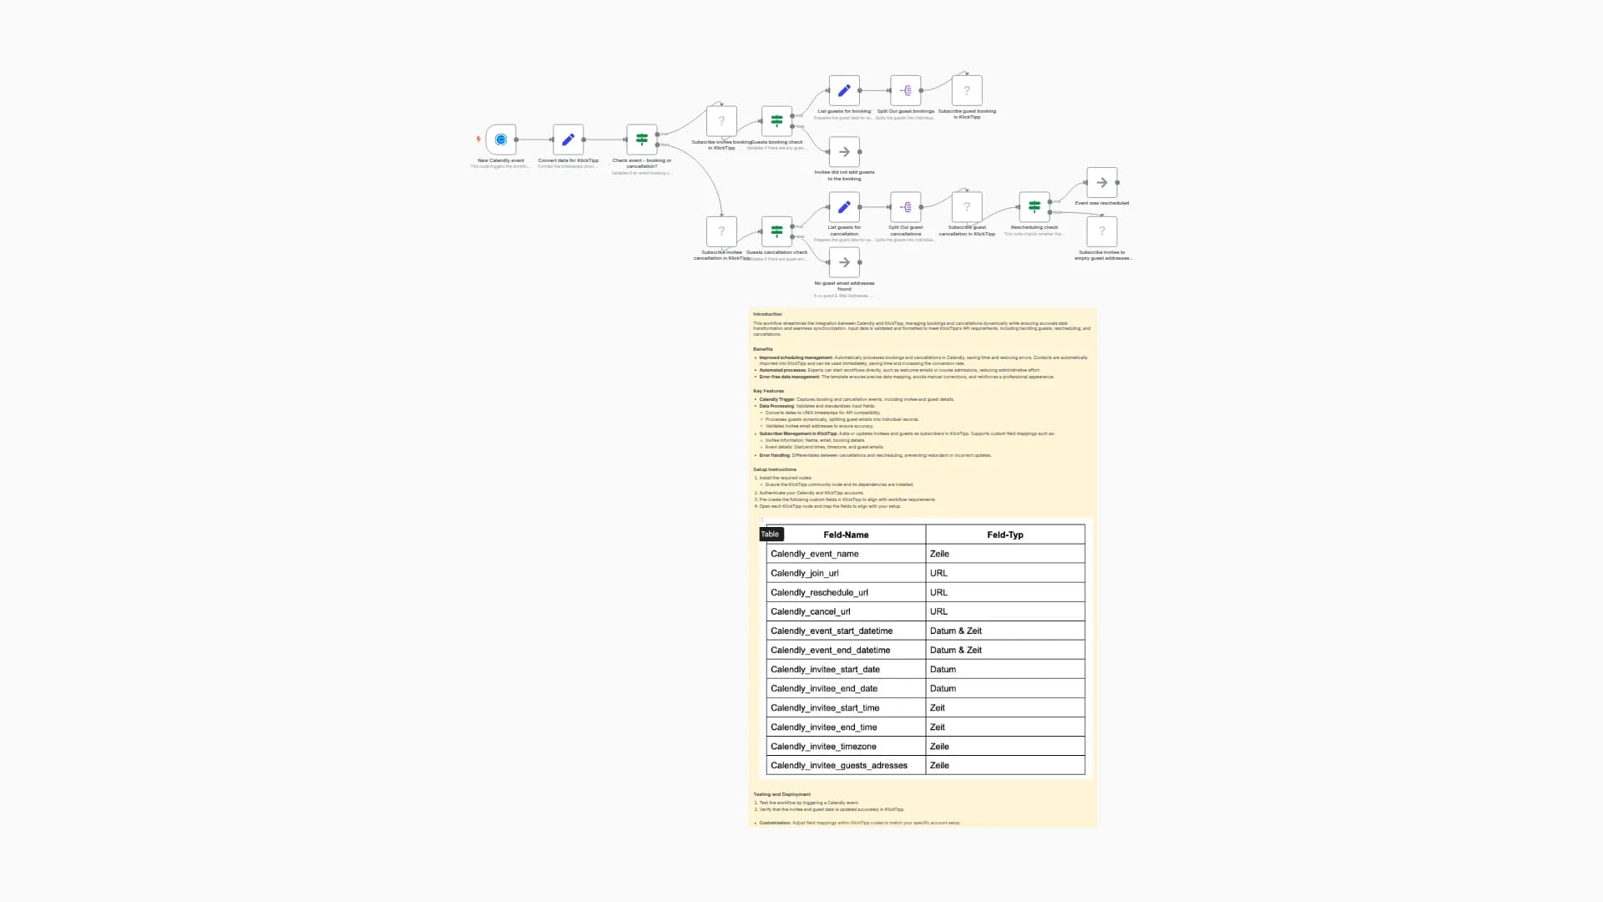Screen dimensions: 1603x902
Task: Click Datum & Zeit in event_end_datetime row
Action: click(x=1005, y=650)
